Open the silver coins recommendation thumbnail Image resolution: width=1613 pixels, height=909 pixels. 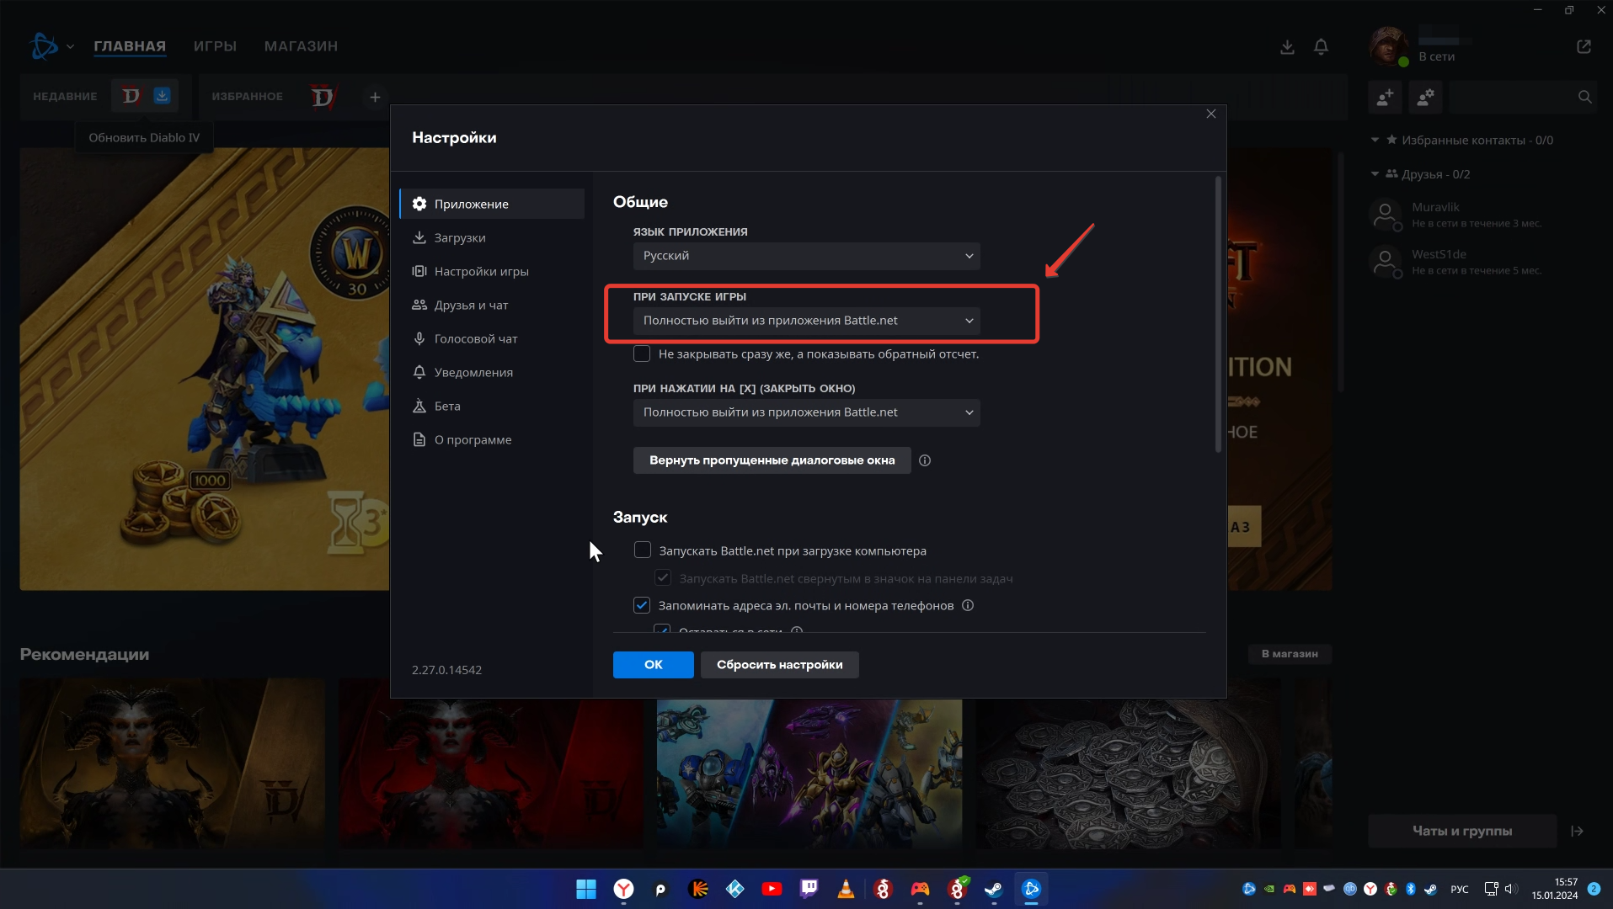click(1128, 764)
